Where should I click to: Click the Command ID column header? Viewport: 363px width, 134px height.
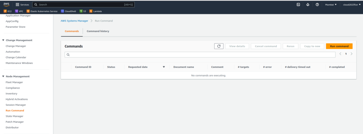pyautogui.click(x=83, y=67)
